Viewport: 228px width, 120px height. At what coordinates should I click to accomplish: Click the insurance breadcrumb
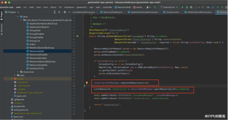(x=69, y=7)
